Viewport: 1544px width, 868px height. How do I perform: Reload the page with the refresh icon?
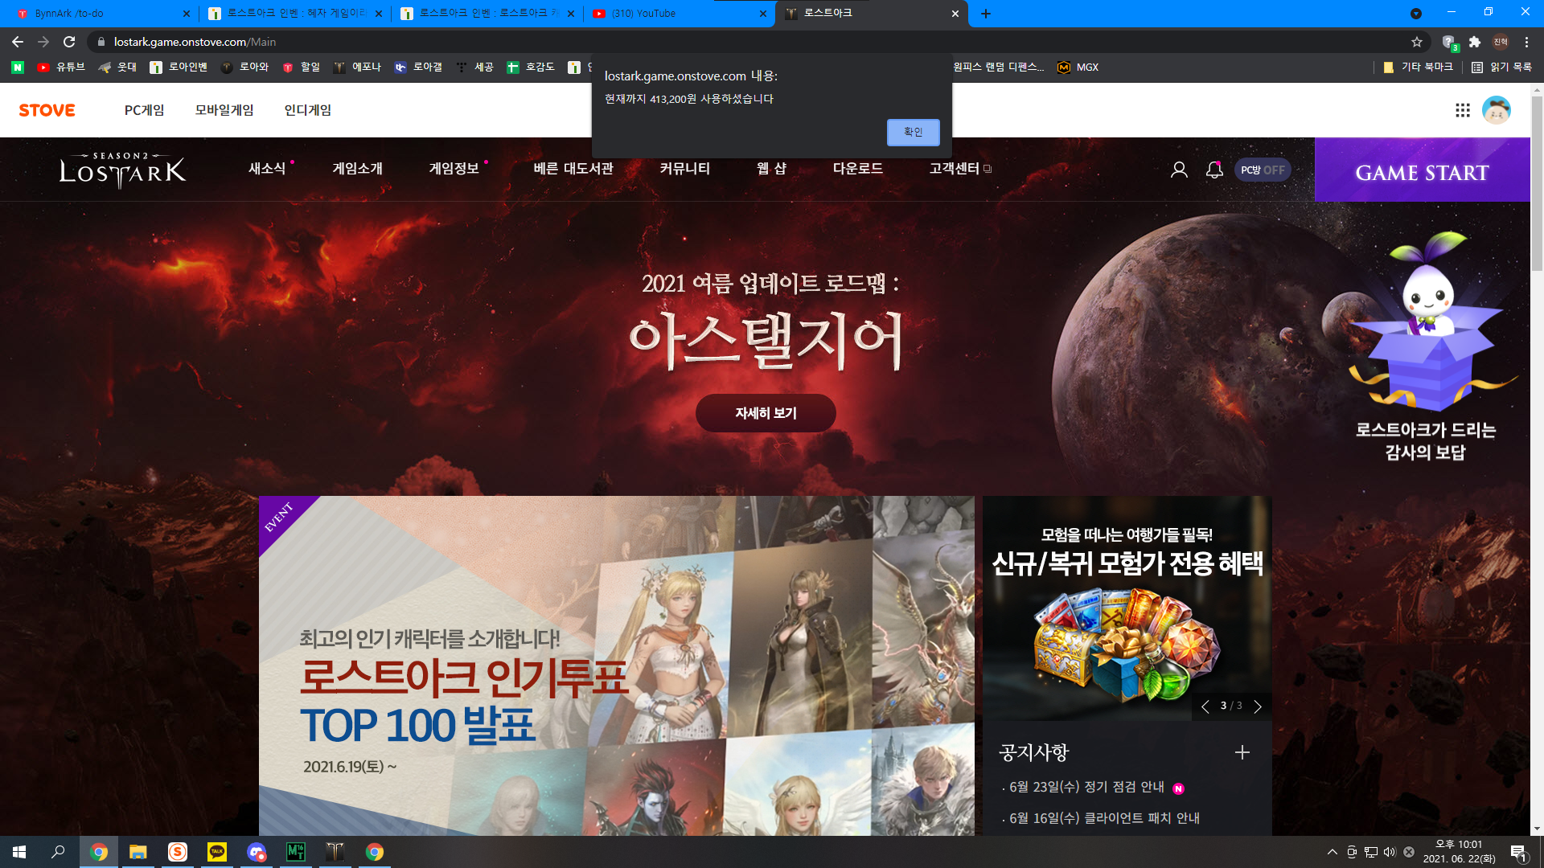[69, 42]
